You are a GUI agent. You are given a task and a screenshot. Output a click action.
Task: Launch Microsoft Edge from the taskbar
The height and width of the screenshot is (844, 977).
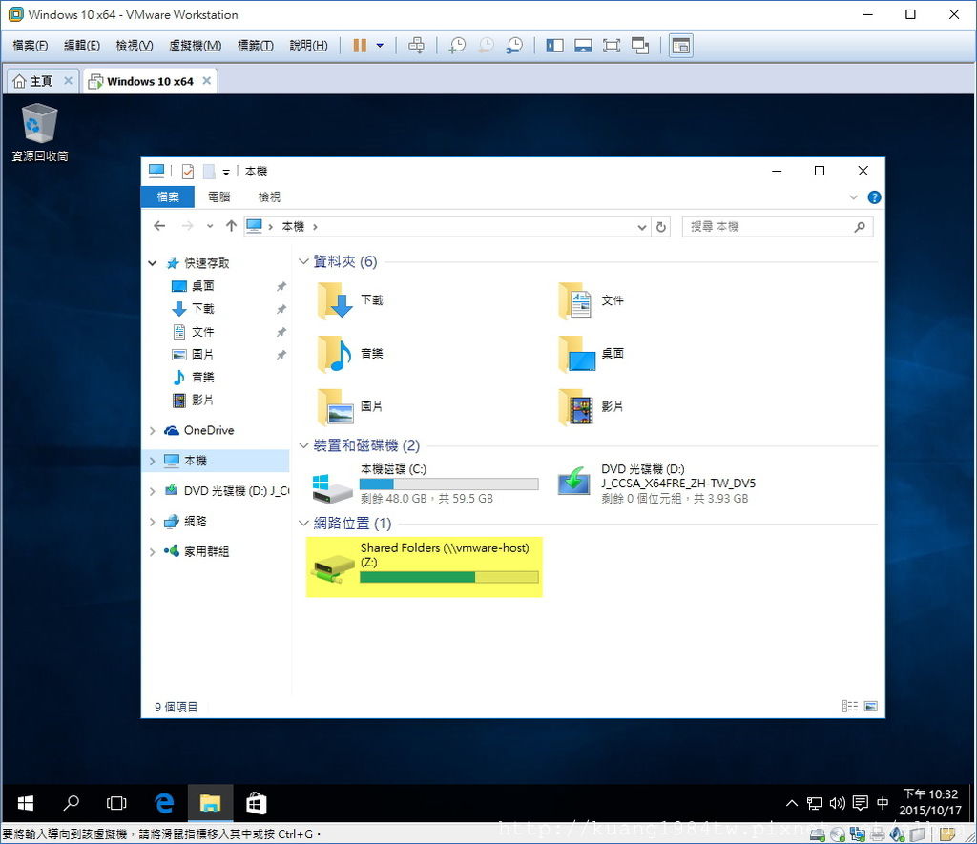[164, 804]
